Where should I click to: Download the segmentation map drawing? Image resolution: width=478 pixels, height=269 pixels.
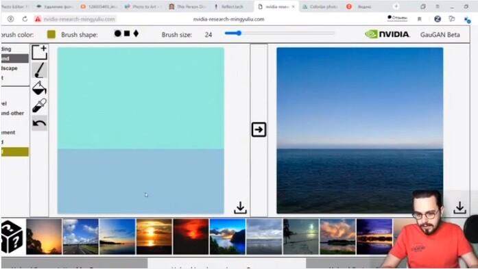(x=240, y=207)
